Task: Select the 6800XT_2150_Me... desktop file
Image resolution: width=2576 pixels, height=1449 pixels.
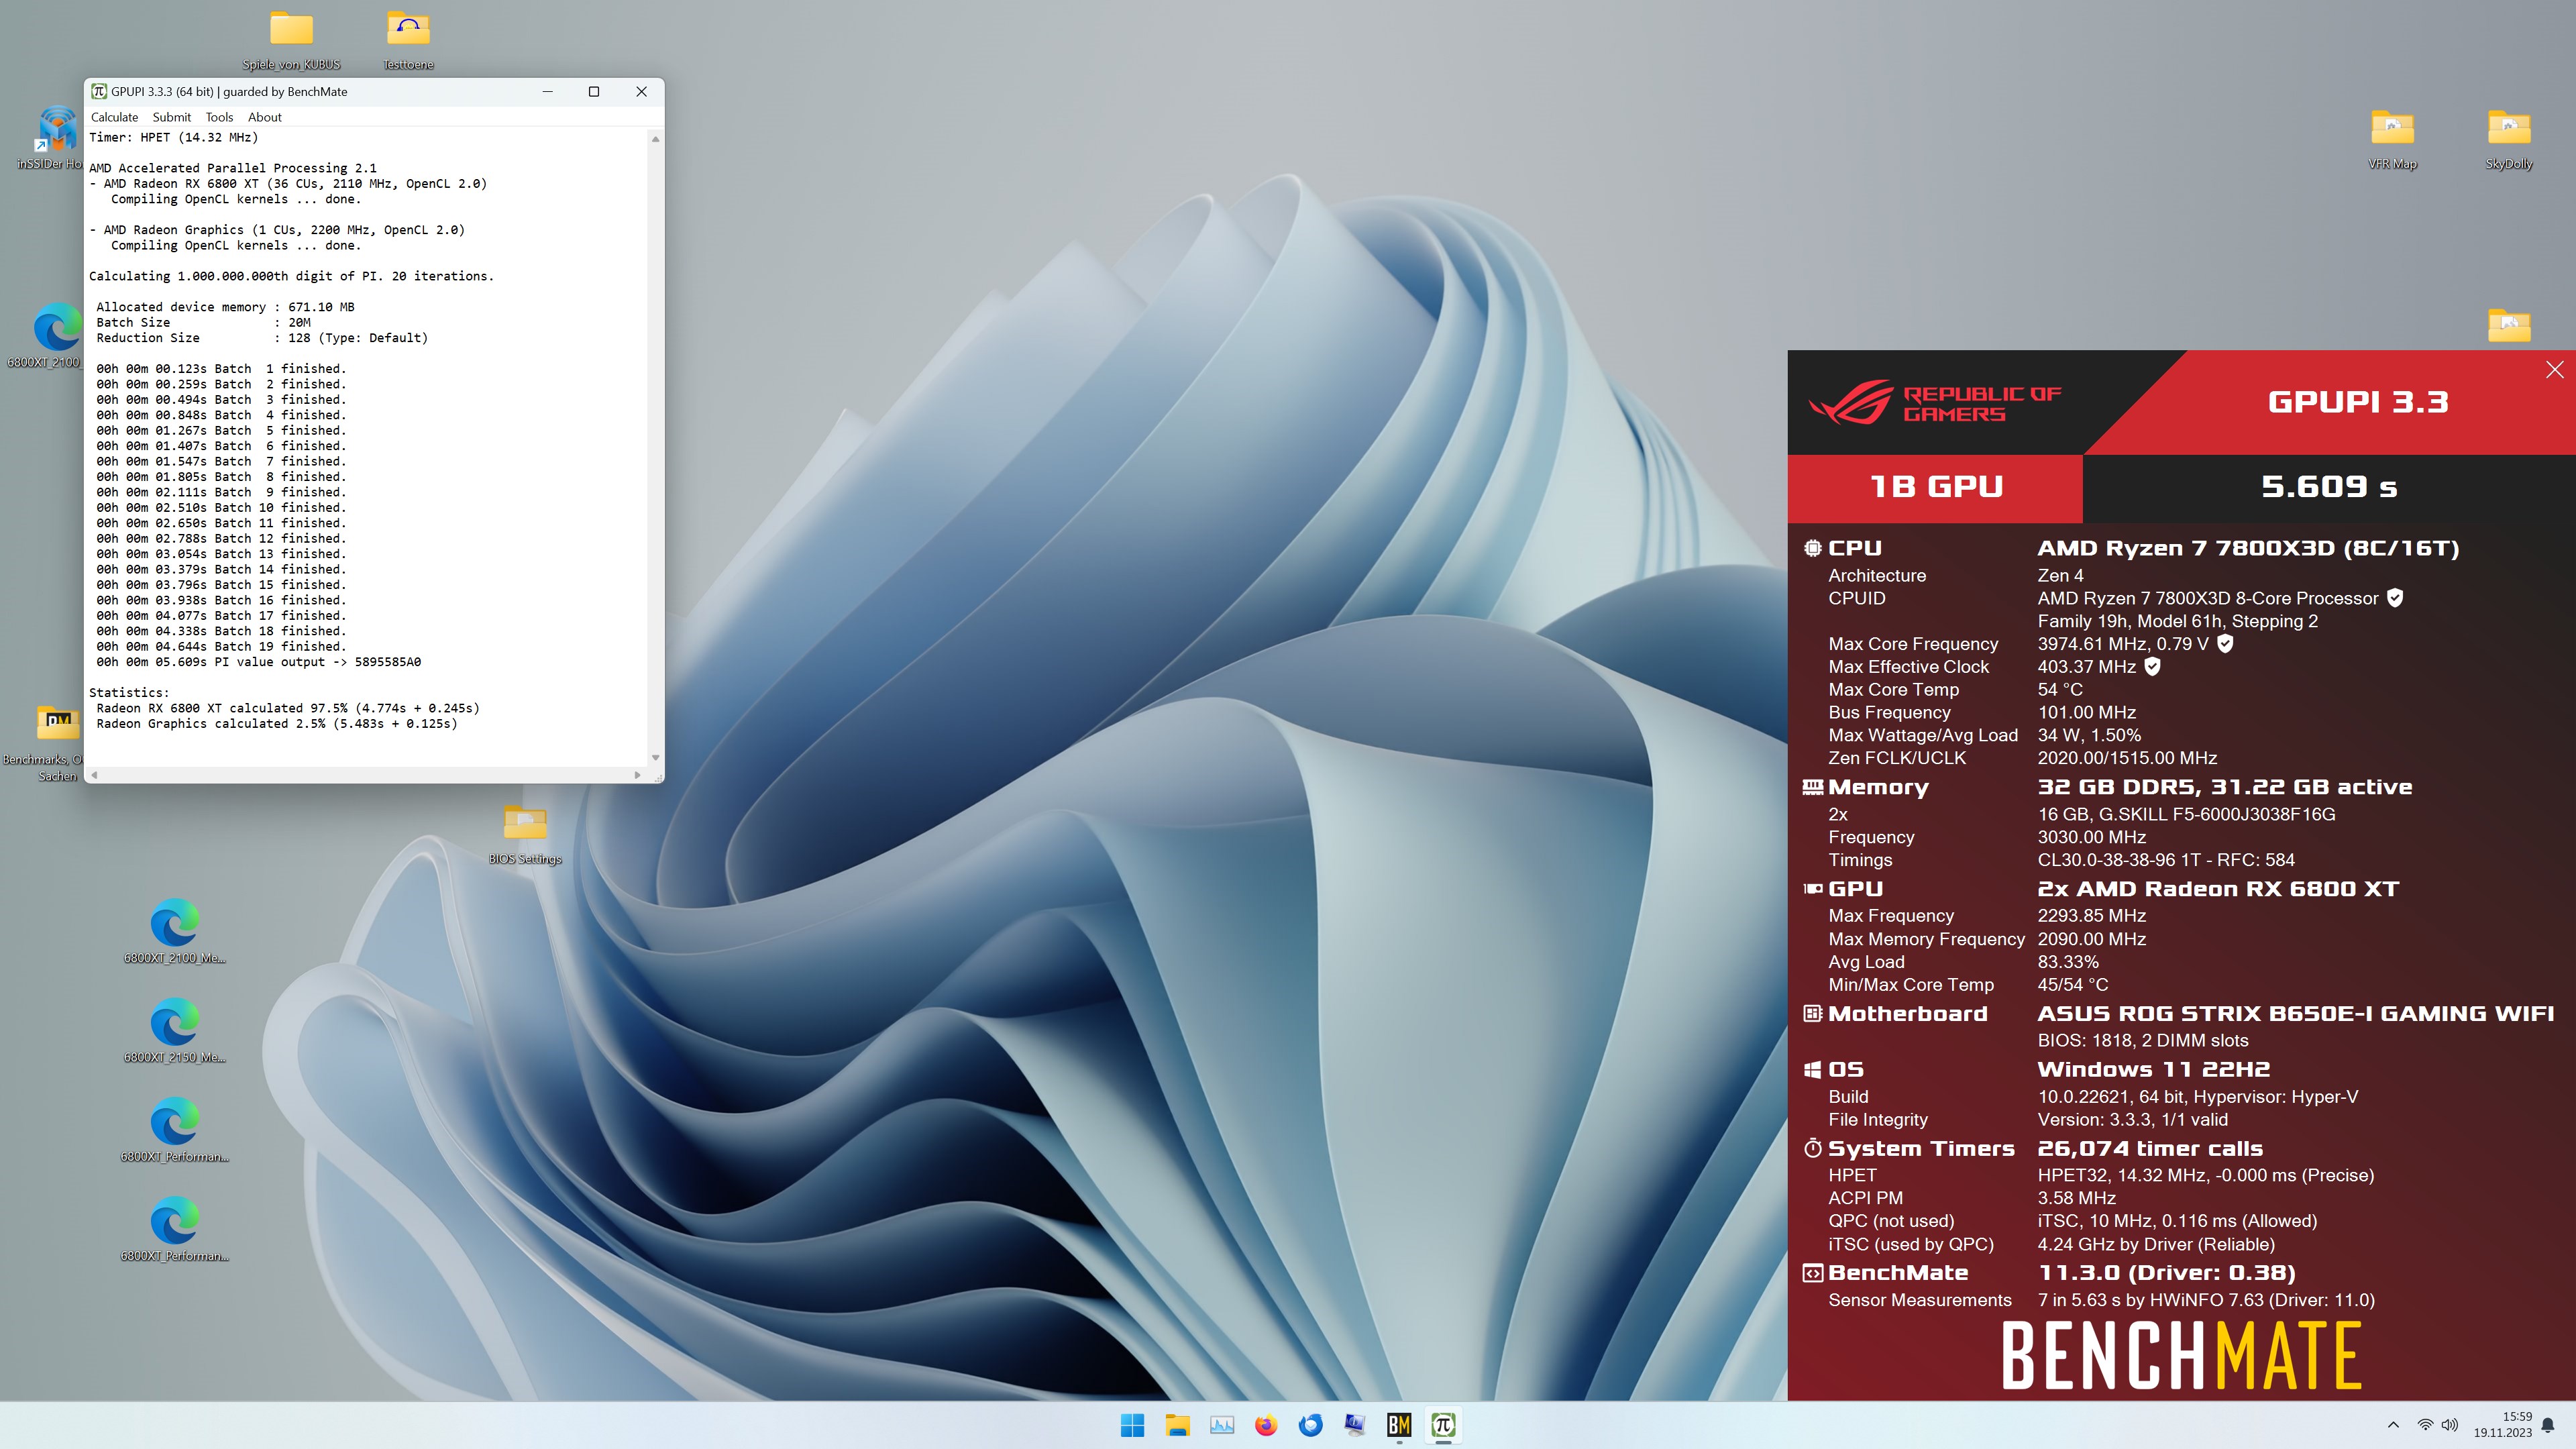Action: [175, 1030]
